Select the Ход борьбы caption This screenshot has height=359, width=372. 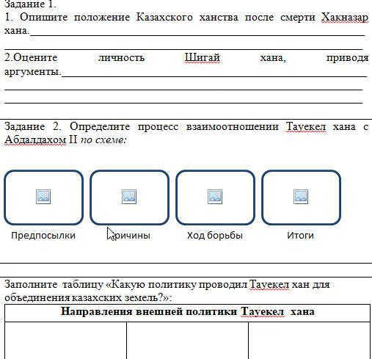tap(215, 236)
